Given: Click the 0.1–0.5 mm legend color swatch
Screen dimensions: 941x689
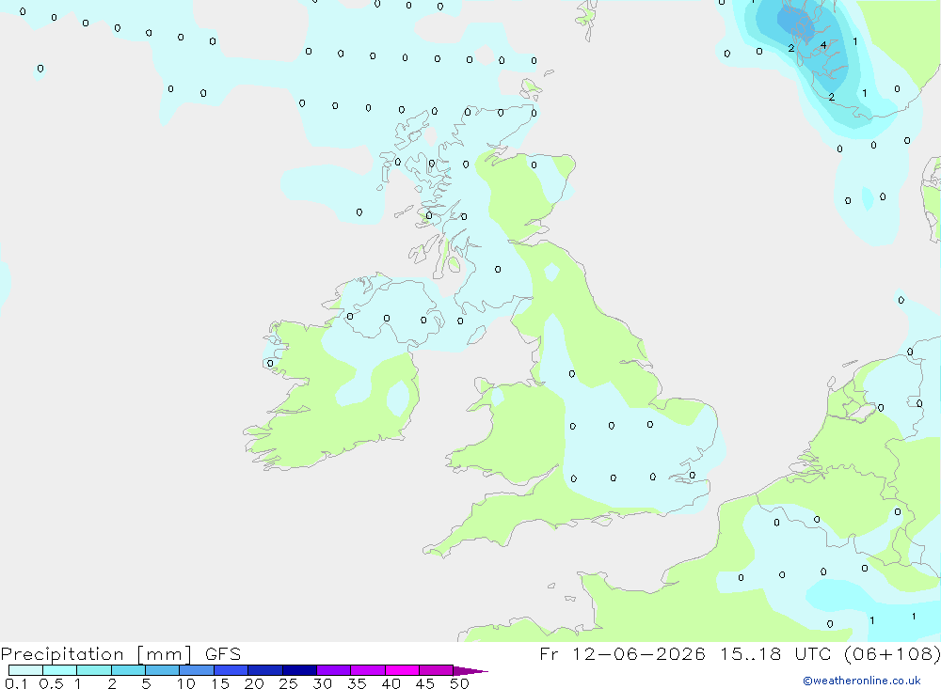Looking at the screenshot, I should click(25, 670).
